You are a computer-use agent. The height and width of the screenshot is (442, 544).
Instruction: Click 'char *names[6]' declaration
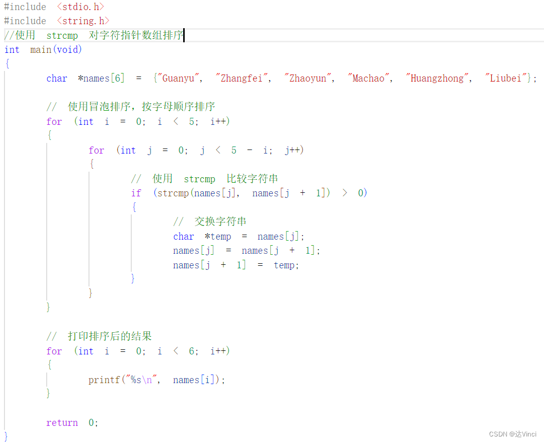pyautogui.click(x=86, y=78)
